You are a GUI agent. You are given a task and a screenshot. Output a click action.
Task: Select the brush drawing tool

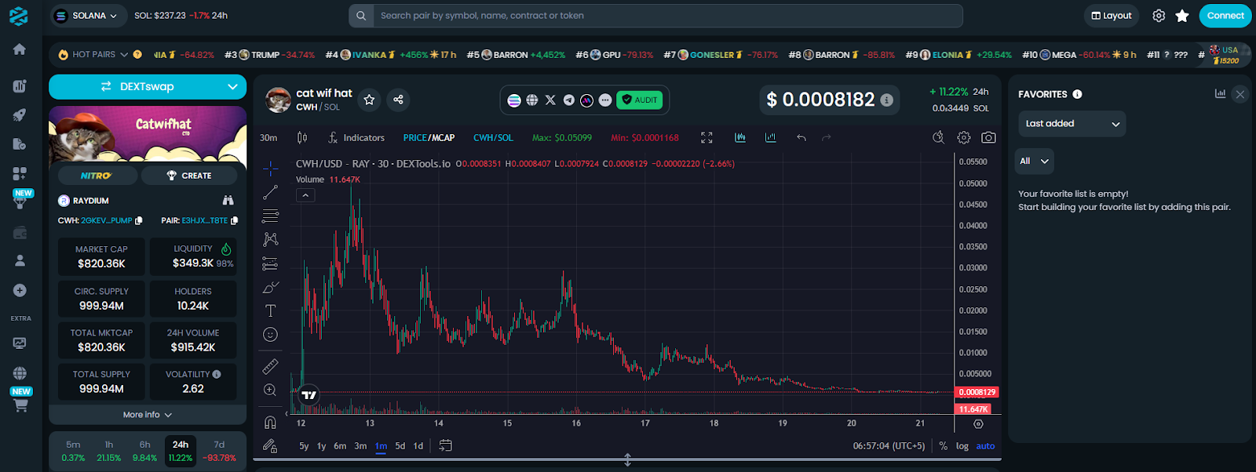coord(270,288)
